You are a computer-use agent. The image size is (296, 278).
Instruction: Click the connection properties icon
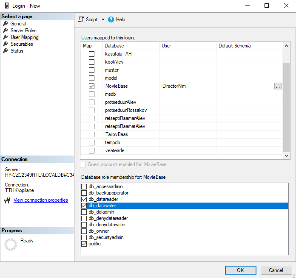click(7, 200)
